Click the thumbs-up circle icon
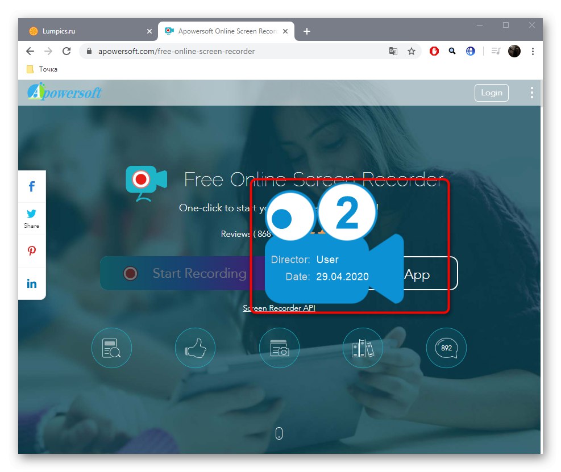Screen dimensions: 561x472 196,348
